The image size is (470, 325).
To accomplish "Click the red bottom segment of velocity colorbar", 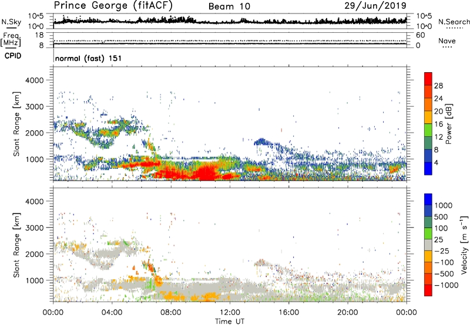I will pos(428,290).
